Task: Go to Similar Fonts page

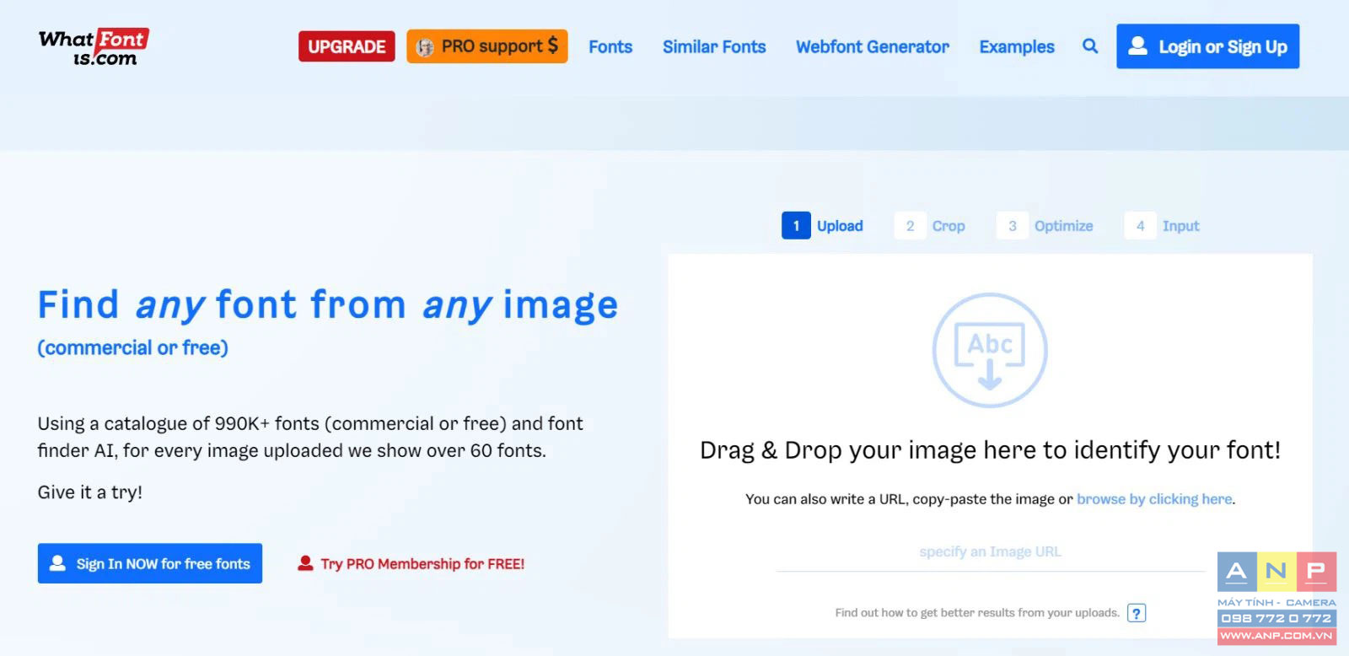Action: [x=714, y=47]
